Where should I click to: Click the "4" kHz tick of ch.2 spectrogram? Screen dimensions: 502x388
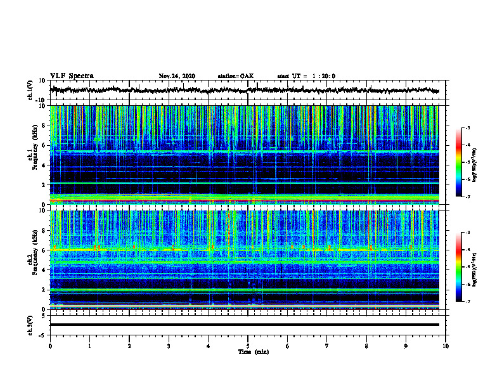44,270
